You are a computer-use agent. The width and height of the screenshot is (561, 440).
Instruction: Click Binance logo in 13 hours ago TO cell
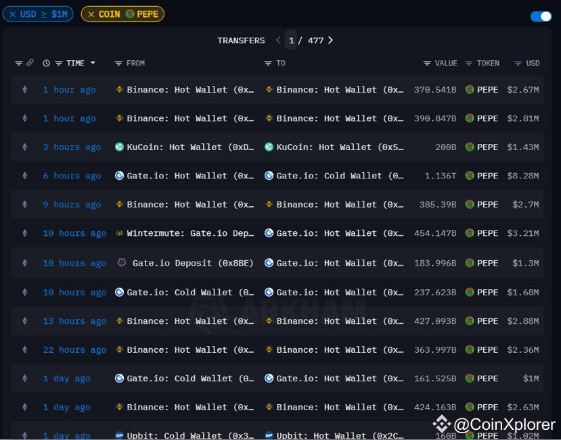tap(269, 321)
